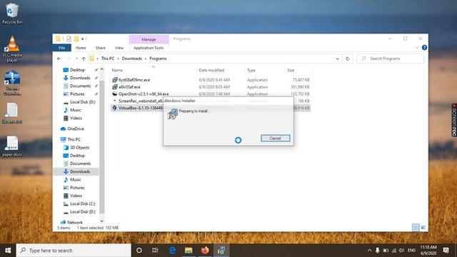
Task: Select the 6yst08af09mc.exe file
Action: tap(134, 80)
